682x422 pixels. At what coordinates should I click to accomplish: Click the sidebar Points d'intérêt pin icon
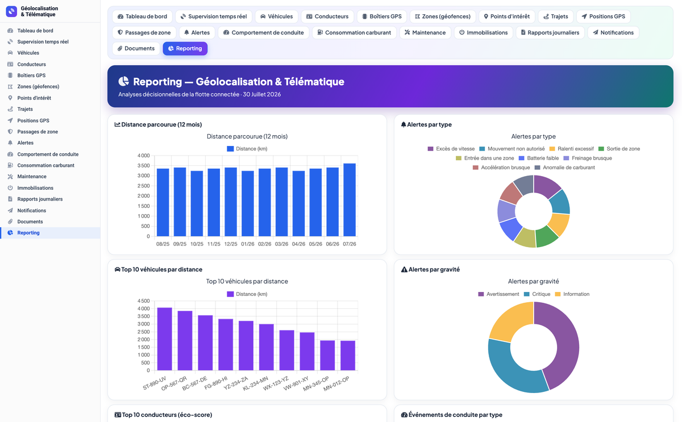point(10,98)
